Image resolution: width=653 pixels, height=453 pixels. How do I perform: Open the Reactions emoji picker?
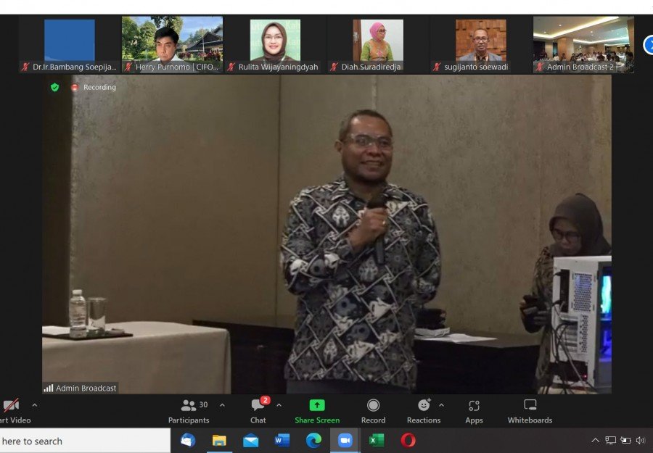point(424,410)
